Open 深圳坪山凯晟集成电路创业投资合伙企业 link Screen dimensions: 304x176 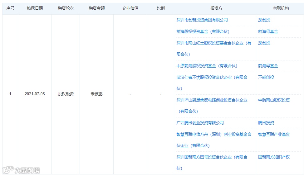[212, 106]
